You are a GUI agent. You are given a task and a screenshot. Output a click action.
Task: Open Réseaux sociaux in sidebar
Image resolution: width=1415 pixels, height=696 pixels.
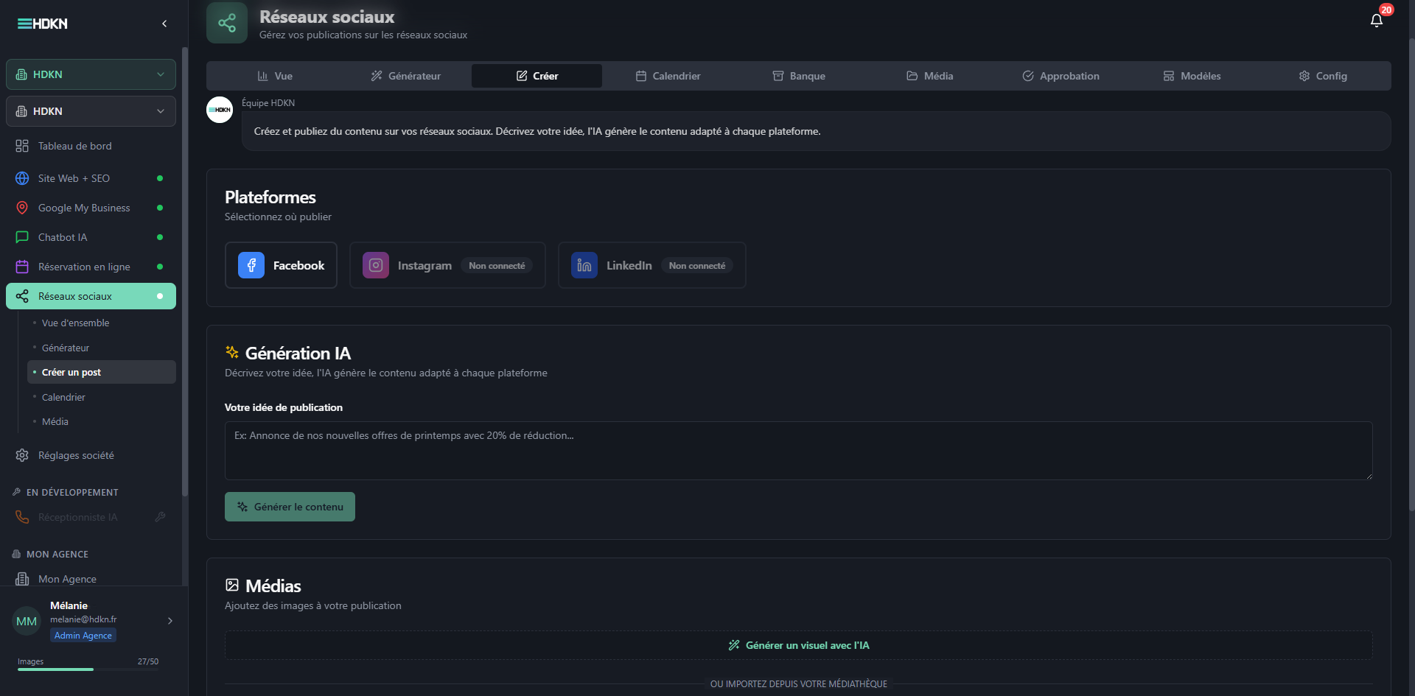point(91,296)
